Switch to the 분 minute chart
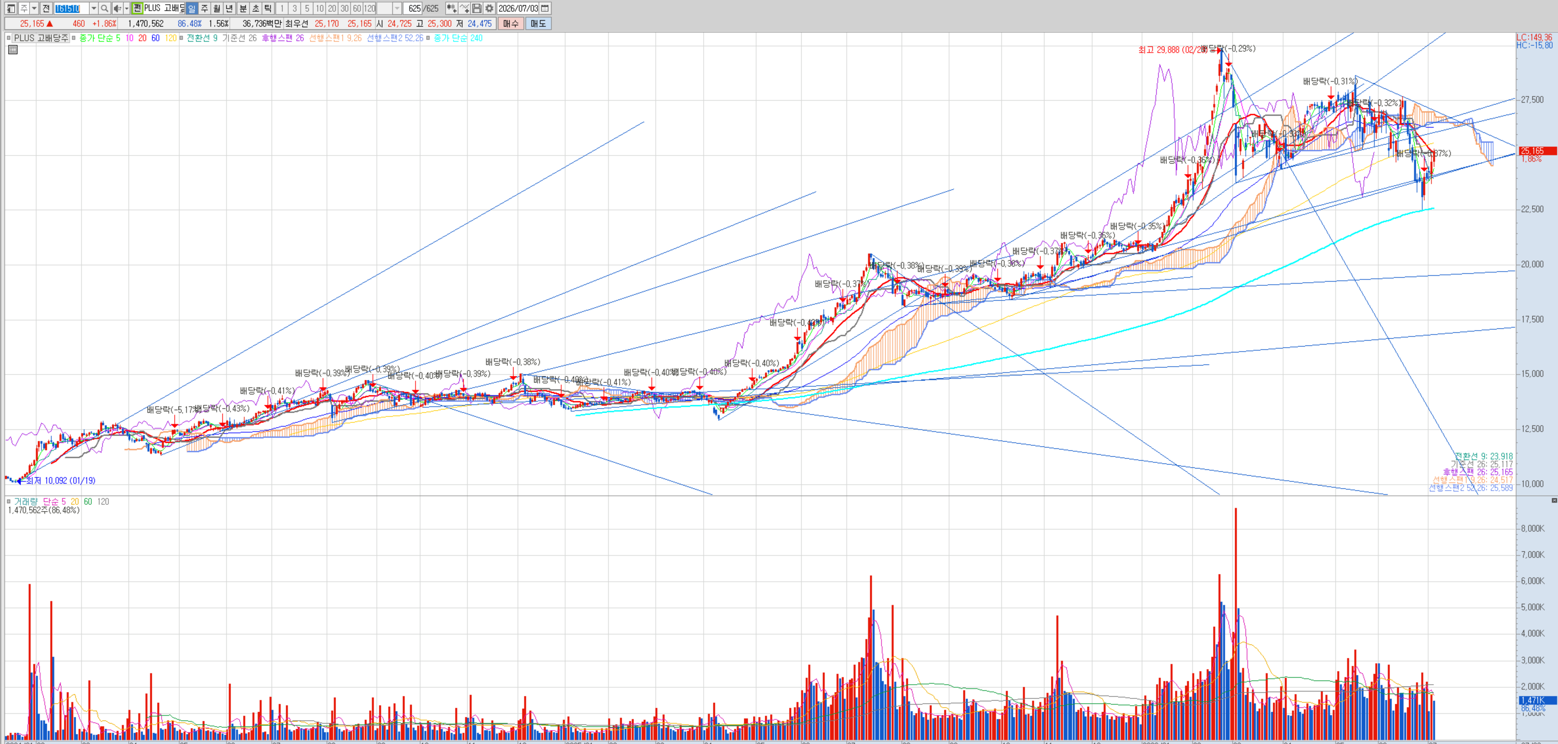This screenshot has height=744, width=1558. [243, 8]
